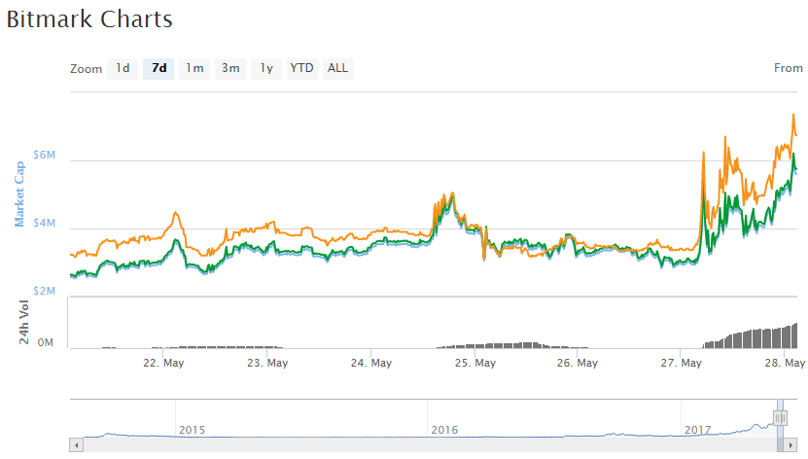This screenshot has width=808, height=459.
Task: Grab the navigator range handle
Action: tap(780, 418)
